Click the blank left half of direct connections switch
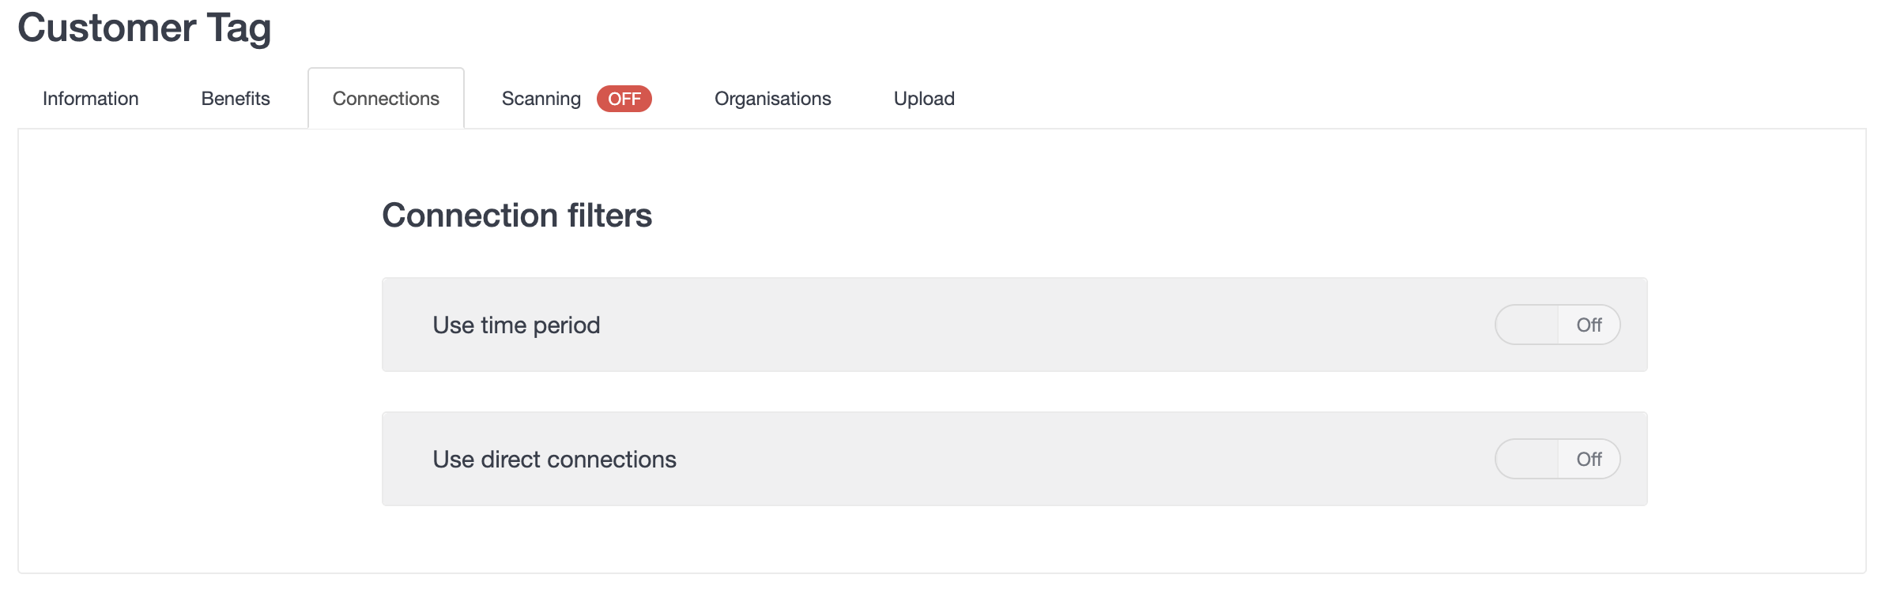This screenshot has height=597, width=1878. pos(1527,459)
